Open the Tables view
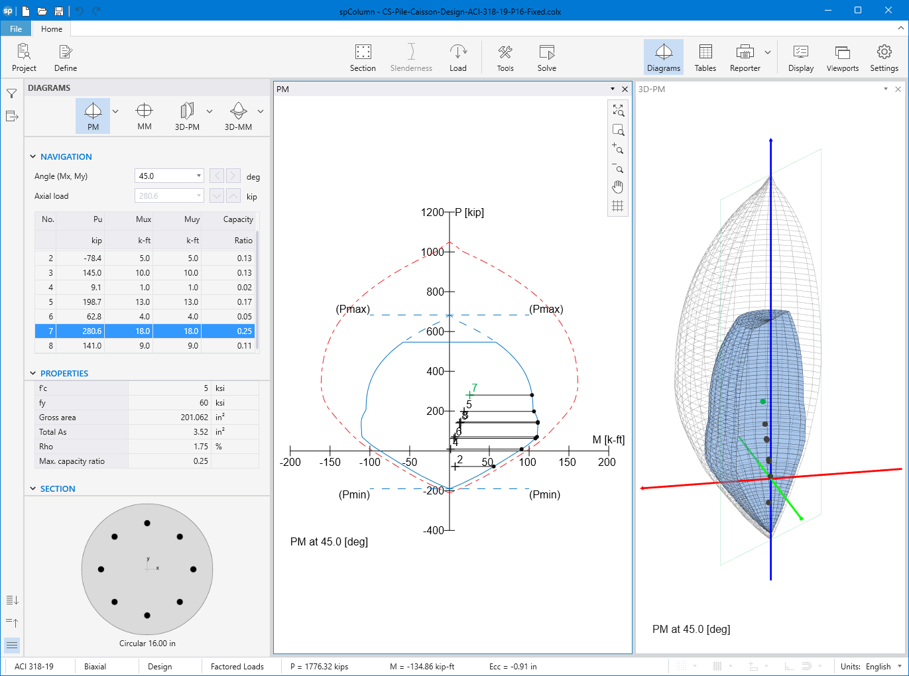 coord(705,56)
